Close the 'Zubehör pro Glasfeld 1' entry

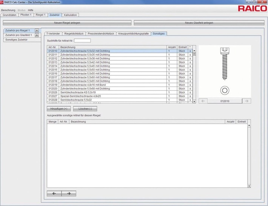pyautogui.click(x=37, y=35)
